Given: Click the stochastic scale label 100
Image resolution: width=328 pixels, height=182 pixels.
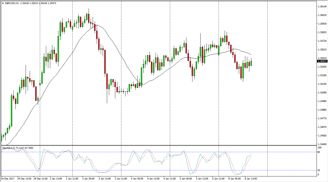Looking at the screenshot, I should click(x=320, y=147).
